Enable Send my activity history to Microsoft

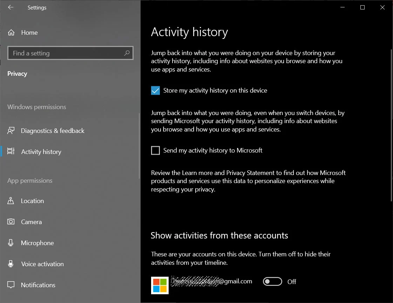click(155, 150)
